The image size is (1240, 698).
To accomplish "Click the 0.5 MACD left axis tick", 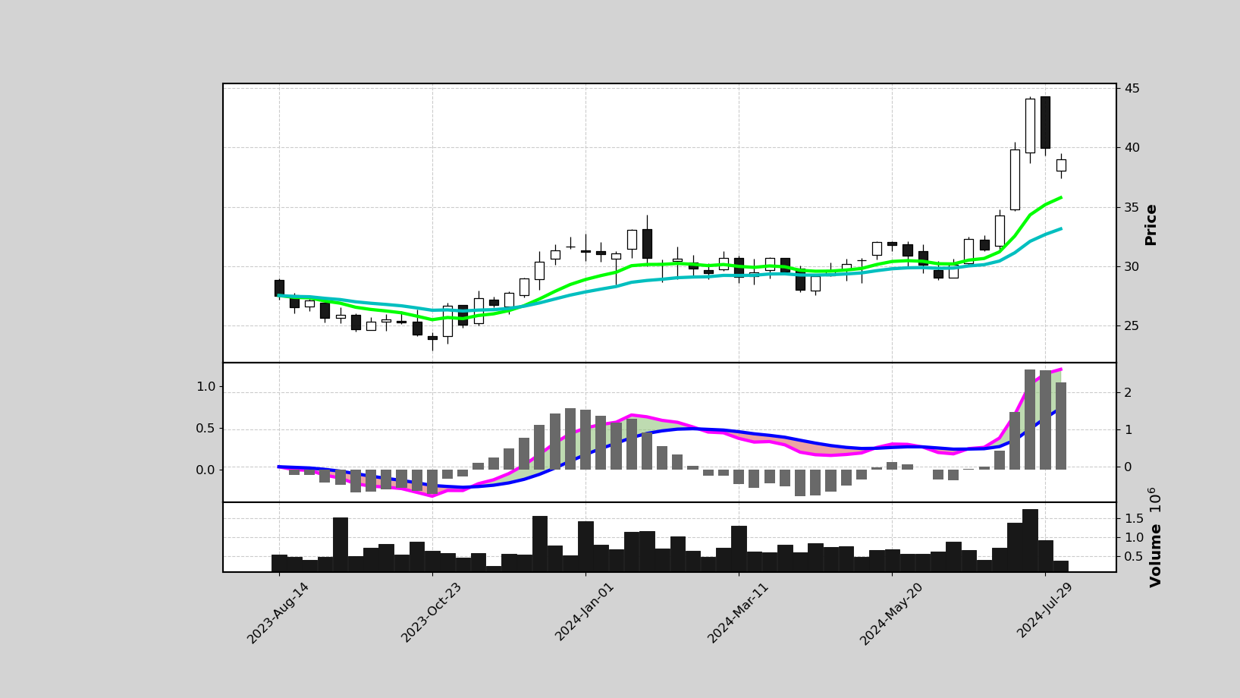I will pyautogui.click(x=206, y=428).
